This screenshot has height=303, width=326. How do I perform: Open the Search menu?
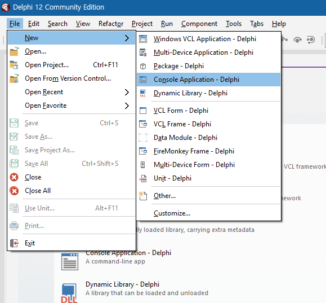tap(57, 24)
